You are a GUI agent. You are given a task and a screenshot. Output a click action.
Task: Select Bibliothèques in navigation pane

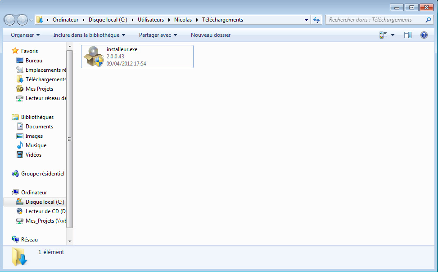(x=37, y=117)
